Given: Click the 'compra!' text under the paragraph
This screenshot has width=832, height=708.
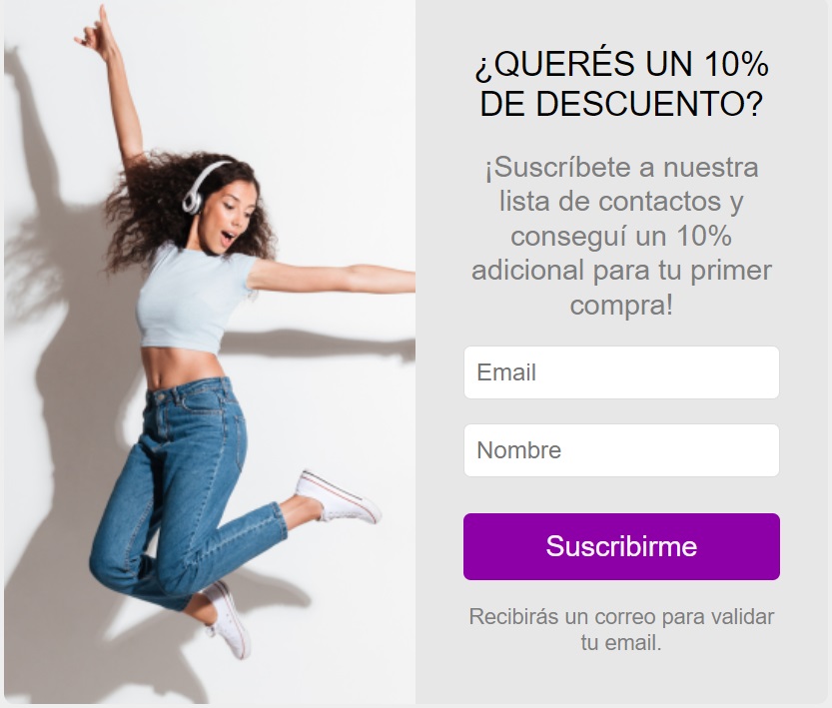Looking at the screenshot, I should coord(621,305).
